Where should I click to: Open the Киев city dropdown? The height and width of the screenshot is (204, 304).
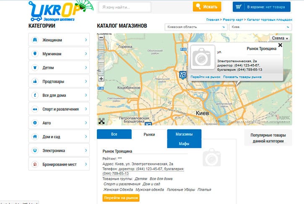click(260, 26)
